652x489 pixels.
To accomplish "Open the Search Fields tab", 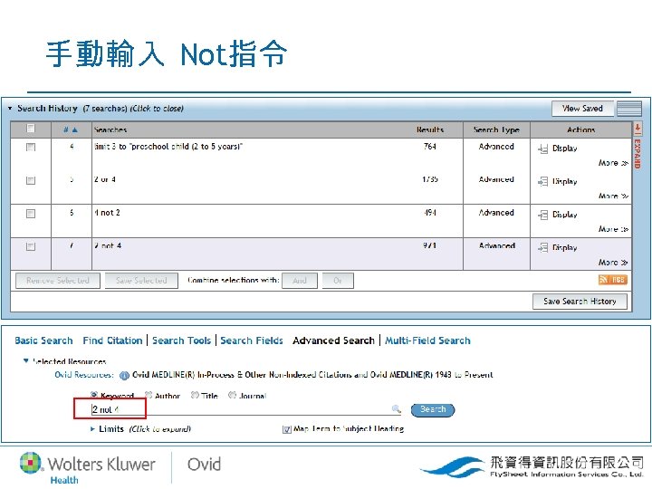I will [252, 340].
